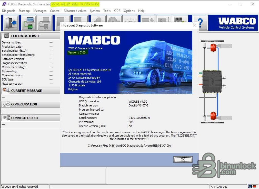Click the black TEBS-E modulator in diagram

[x=212, y=82]
